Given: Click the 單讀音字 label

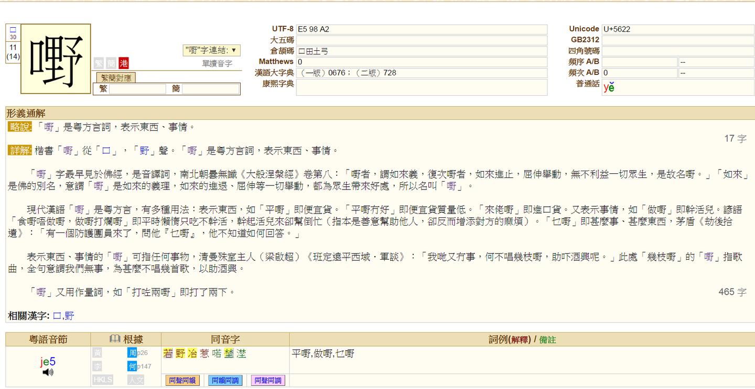Looking at the screenshot, I should coord(217,63).
